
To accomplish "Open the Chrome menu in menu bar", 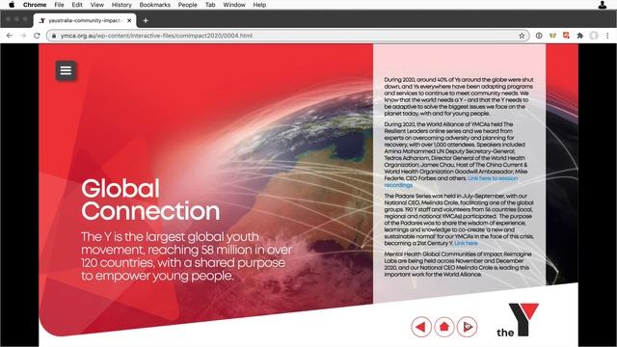I will point(35,5).
